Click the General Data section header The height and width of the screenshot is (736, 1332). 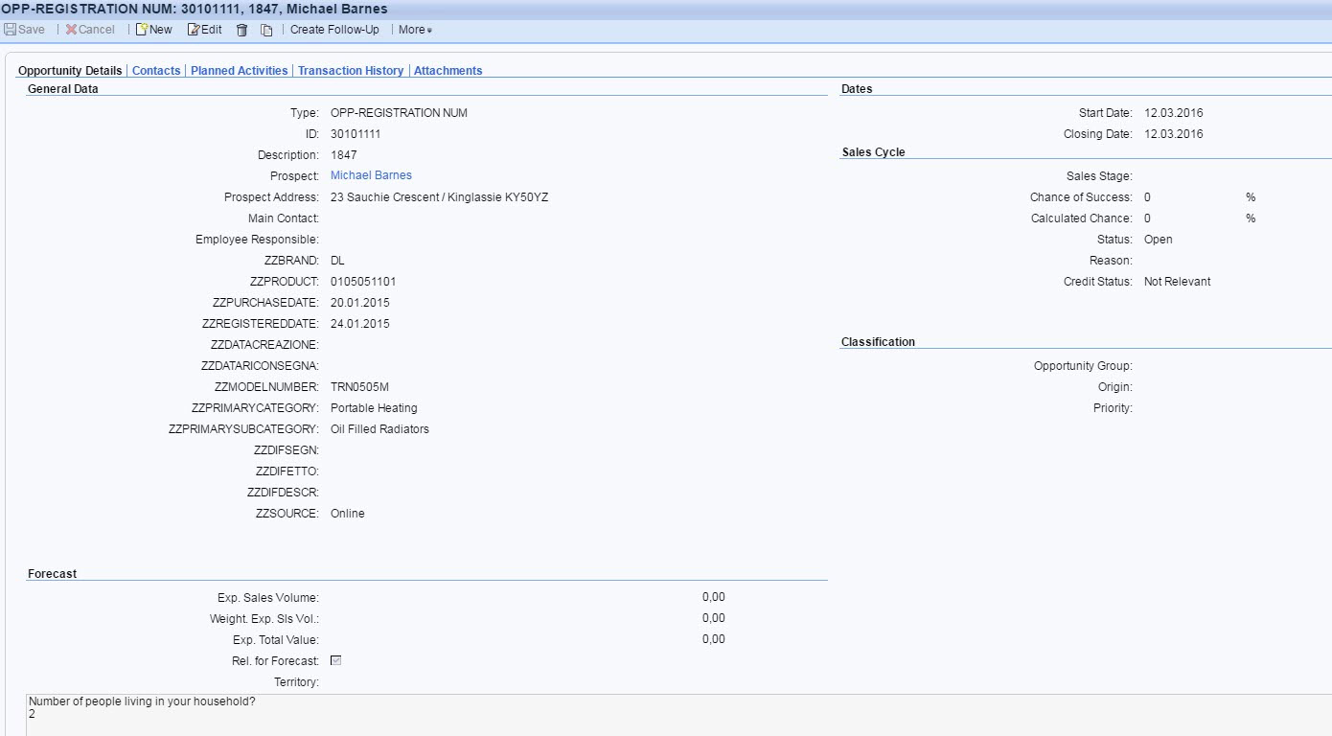[63, 89]
